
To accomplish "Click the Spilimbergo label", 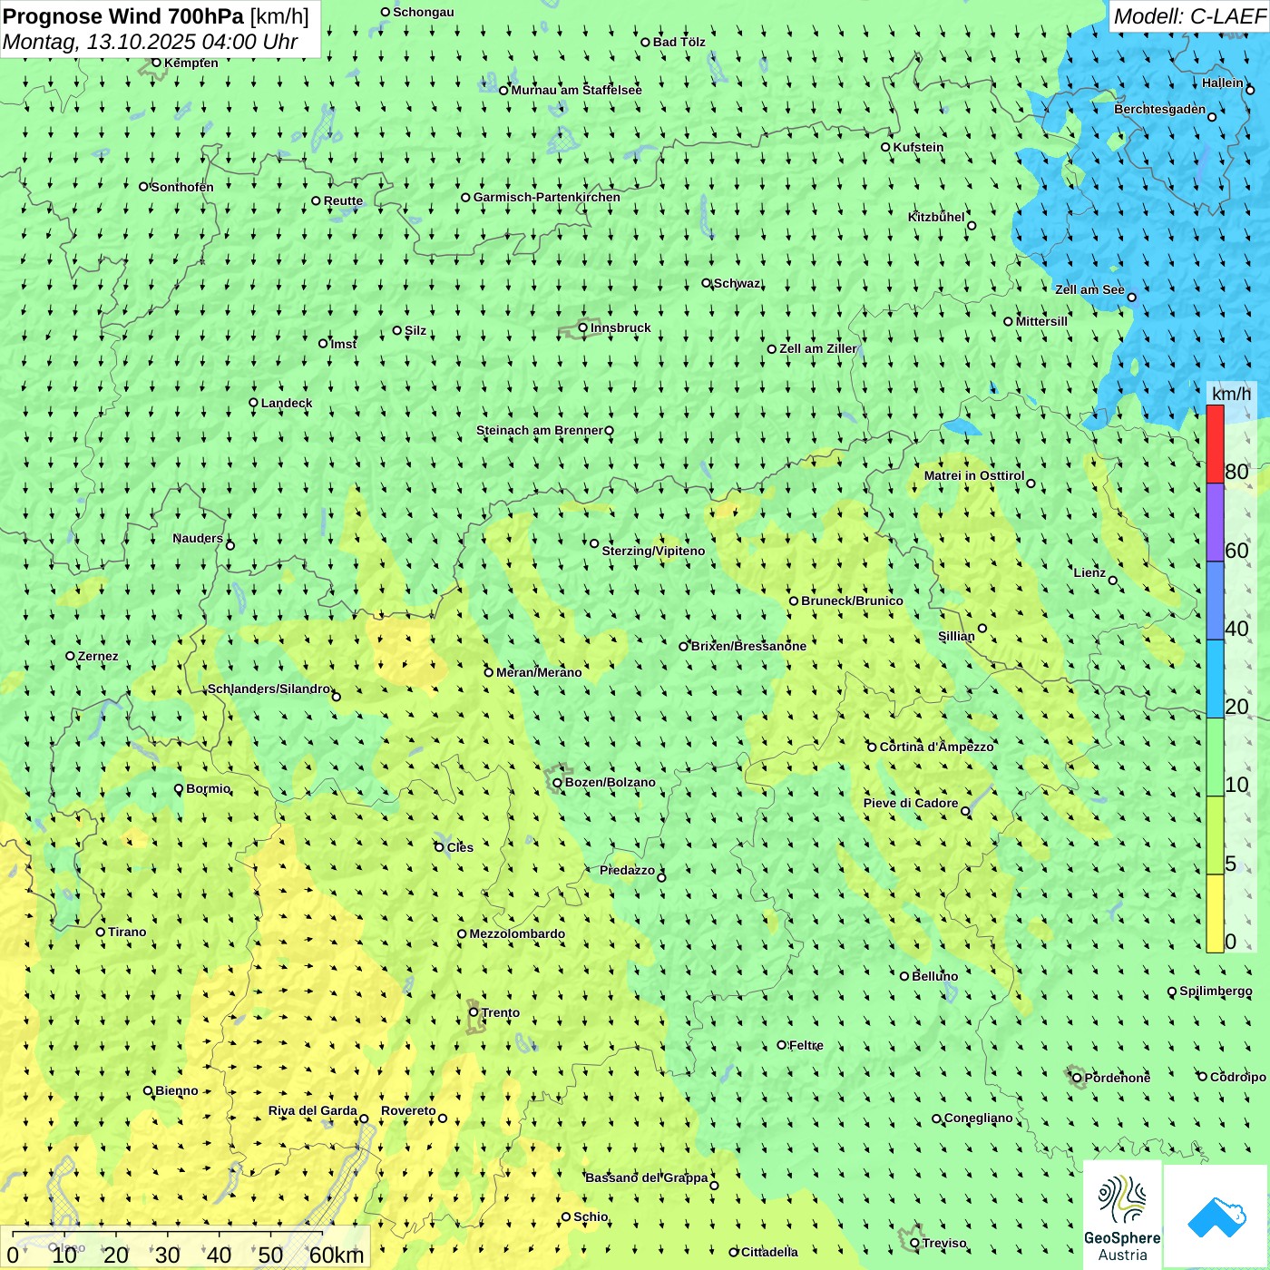I will coord(1216,991).
